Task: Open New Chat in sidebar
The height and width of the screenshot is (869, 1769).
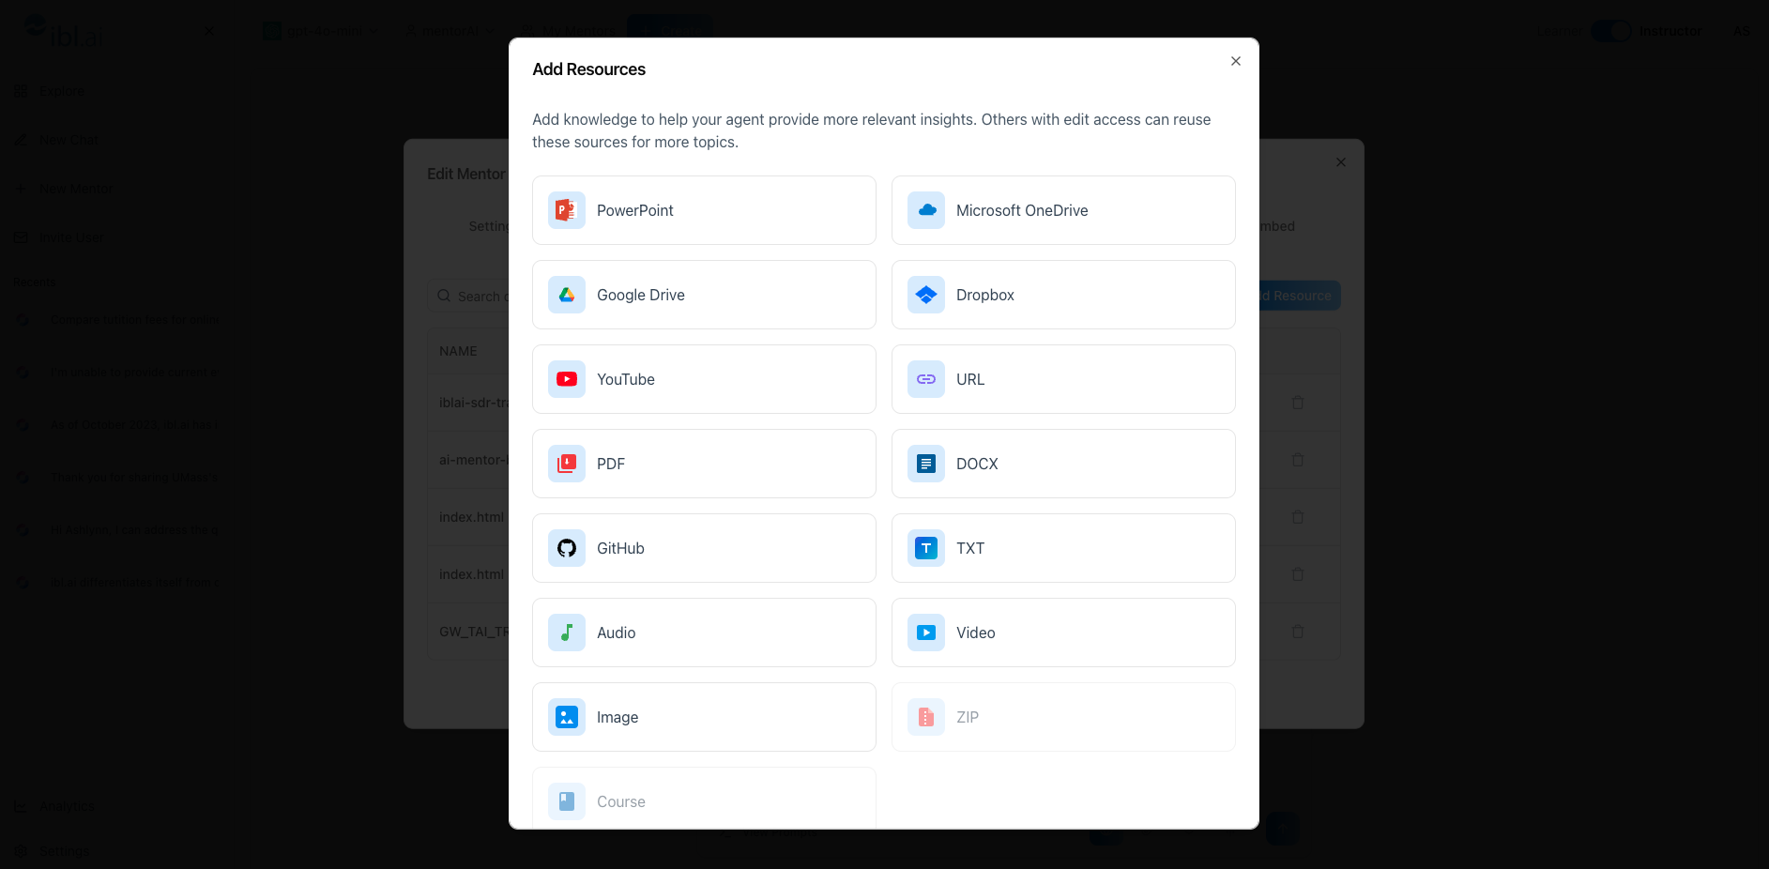Action: tap(68, 140)
